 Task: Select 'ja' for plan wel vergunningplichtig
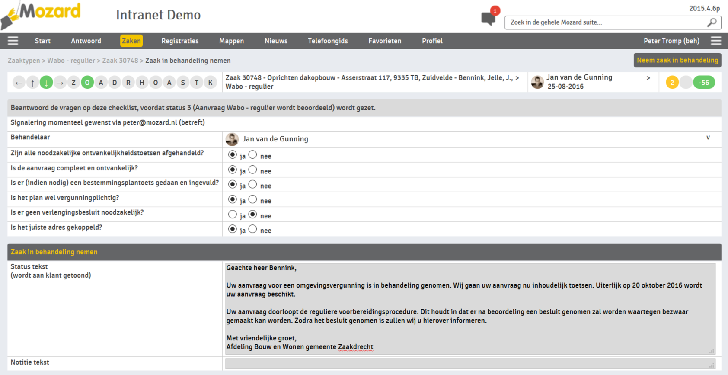pyautogui.click(x=233, y=199)
